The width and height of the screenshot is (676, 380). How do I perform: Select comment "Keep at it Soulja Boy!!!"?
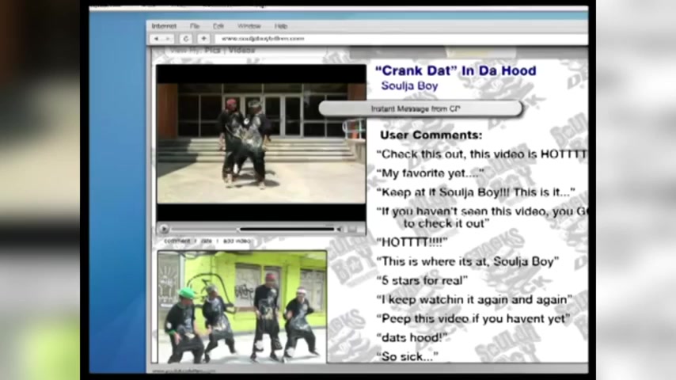[476, 192]
